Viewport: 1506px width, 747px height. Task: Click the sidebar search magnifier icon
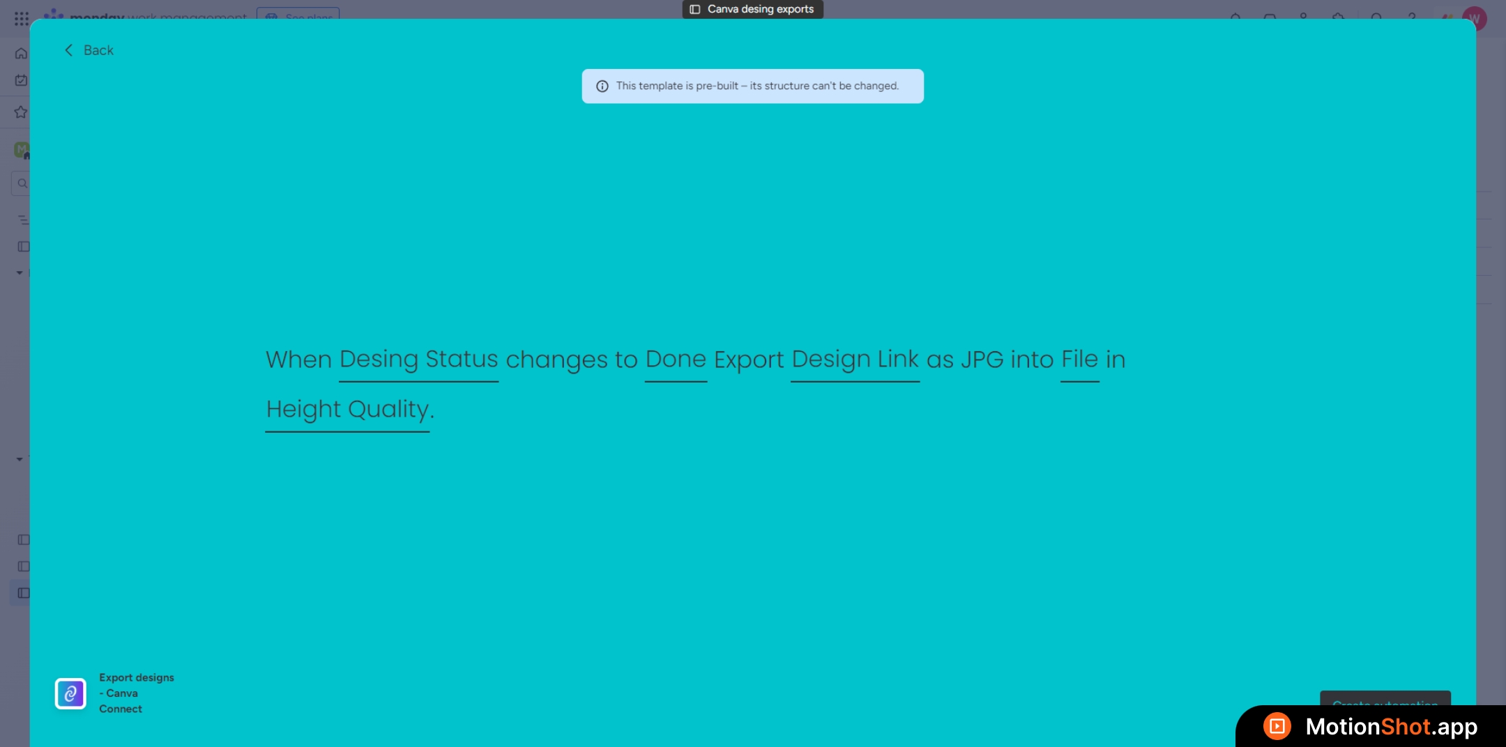[x=22, y=184]
